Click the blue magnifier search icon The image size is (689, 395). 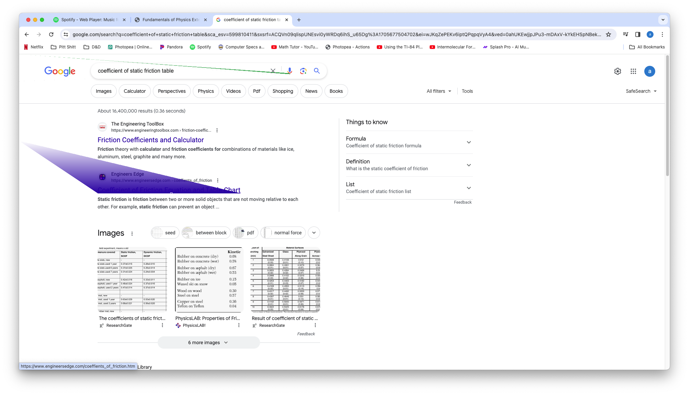coord(317,71)
